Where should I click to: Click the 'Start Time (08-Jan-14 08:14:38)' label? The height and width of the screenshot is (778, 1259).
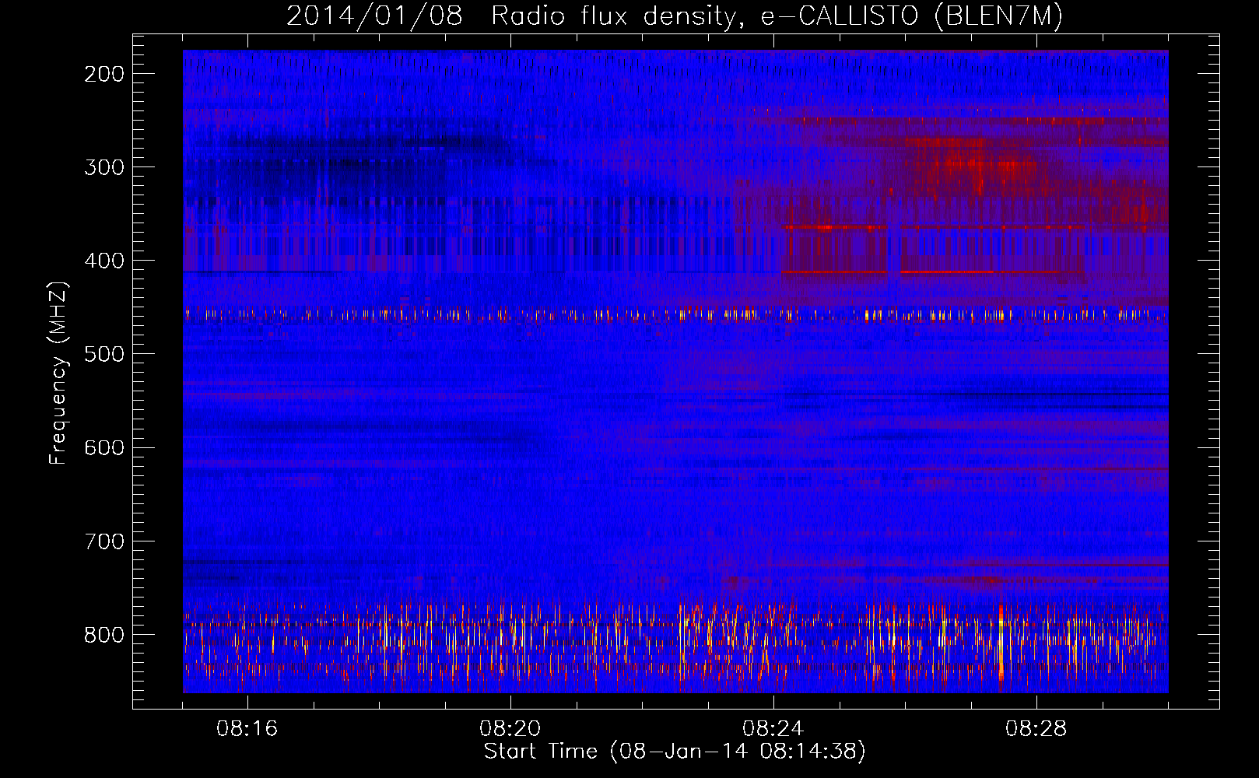(x=675, y=752)
